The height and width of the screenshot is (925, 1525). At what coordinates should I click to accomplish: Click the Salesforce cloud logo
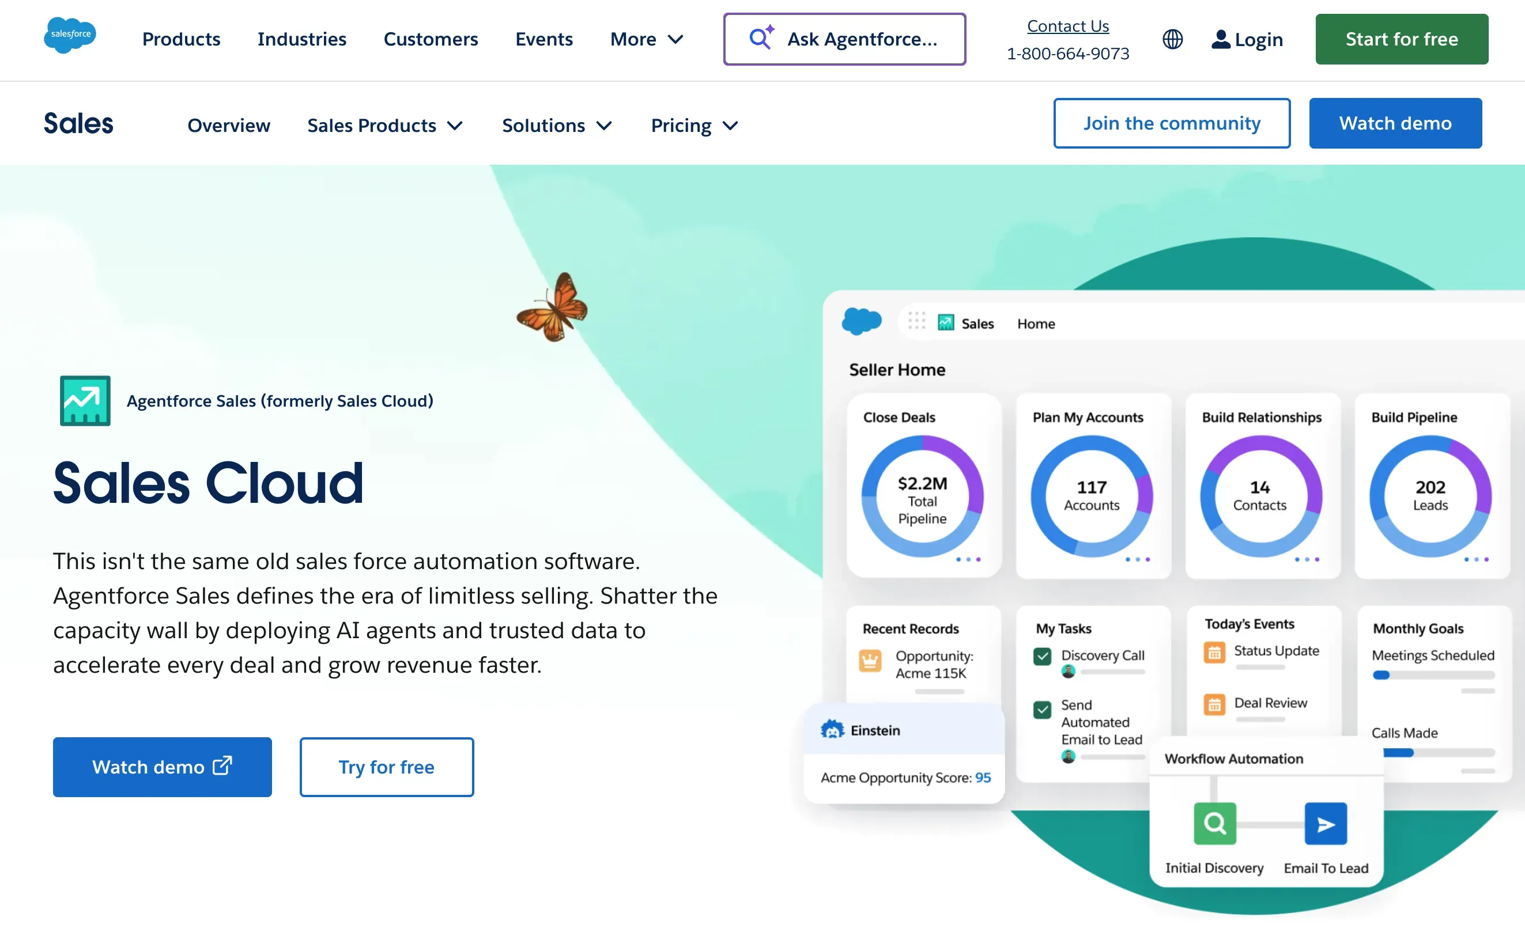70,35
